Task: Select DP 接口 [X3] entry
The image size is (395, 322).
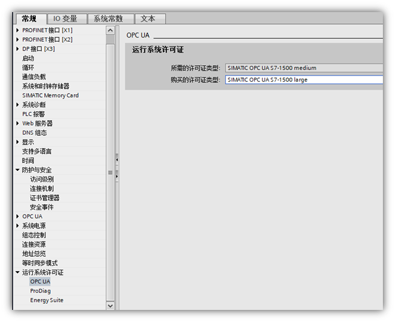Action: tap(38, 49)
